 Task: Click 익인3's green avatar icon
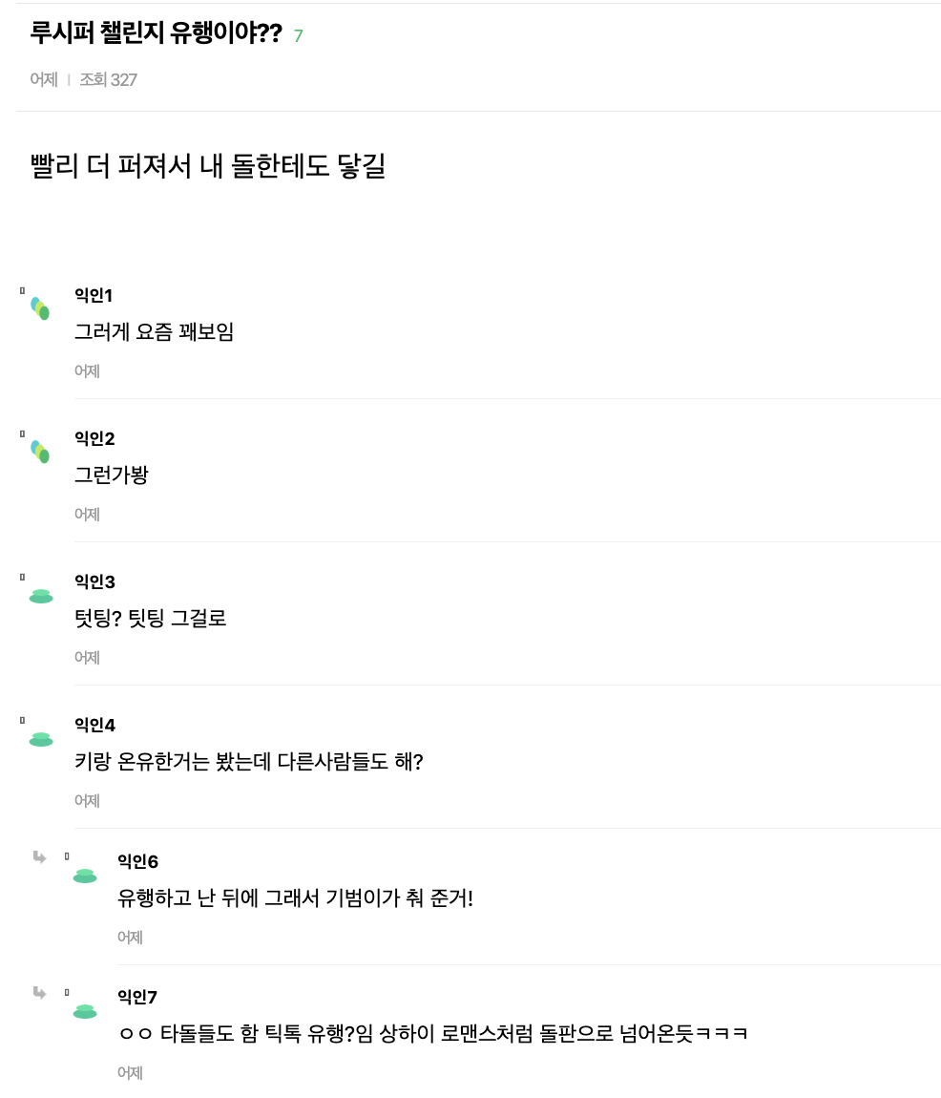coord(41,596)
